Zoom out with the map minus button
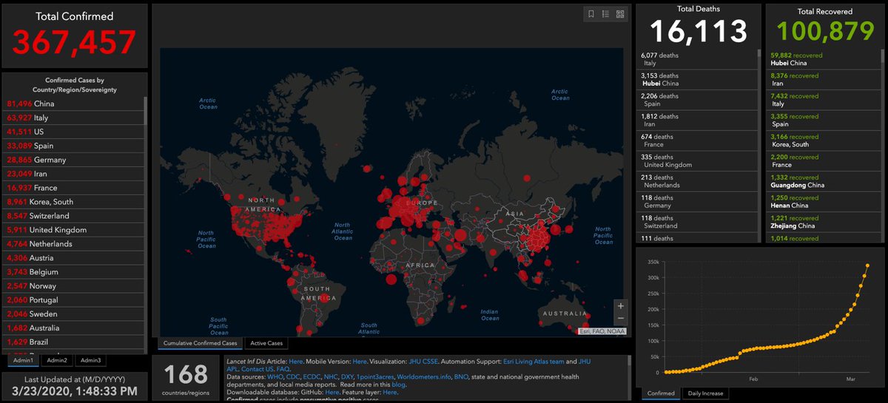Viewport: 888px width, 403px height. click(620, 319)
